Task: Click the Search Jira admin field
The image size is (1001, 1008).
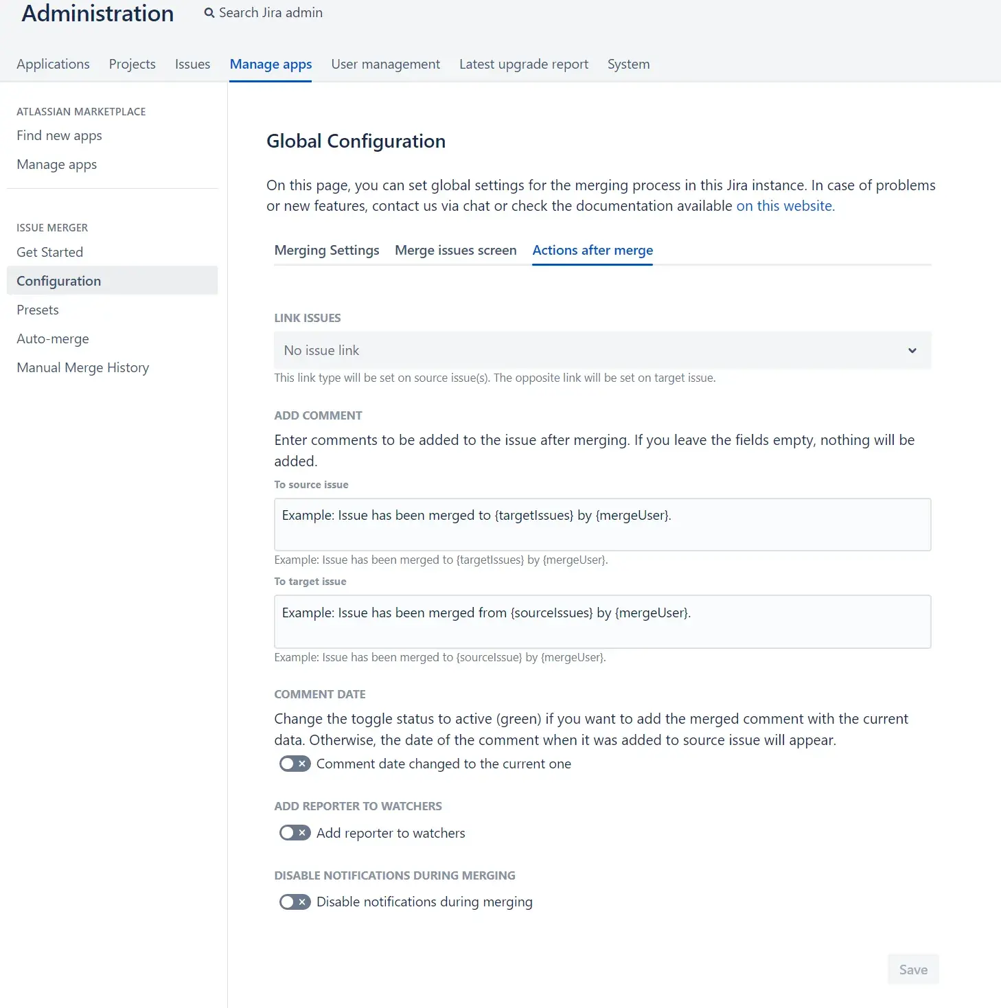Action: [271, 13]
